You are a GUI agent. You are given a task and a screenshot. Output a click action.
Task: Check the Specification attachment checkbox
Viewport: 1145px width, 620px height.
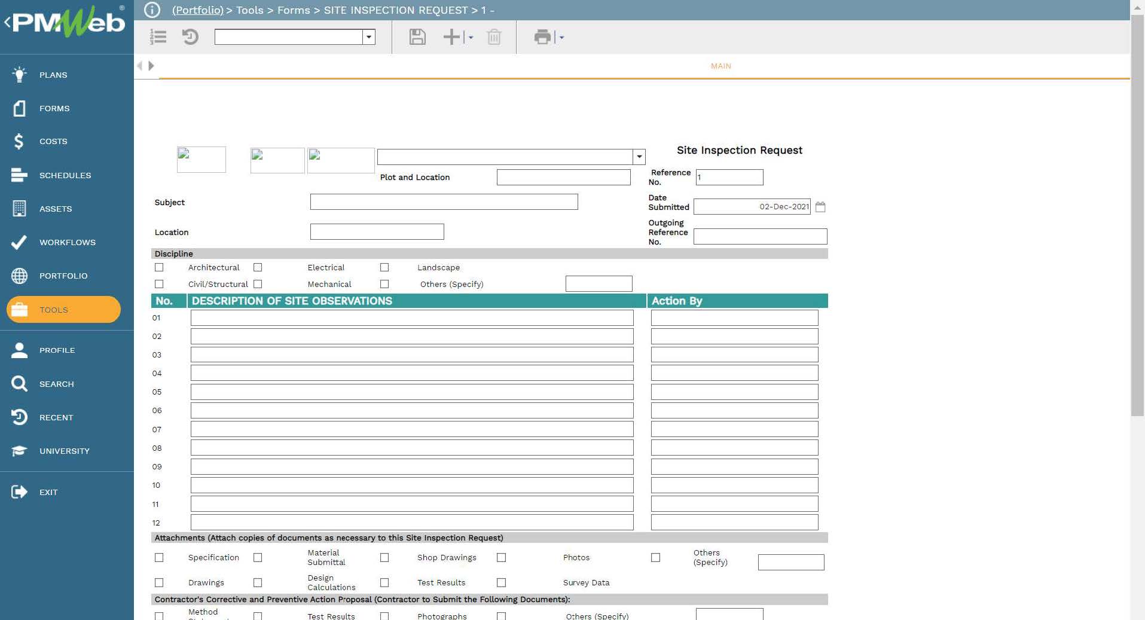159,557
